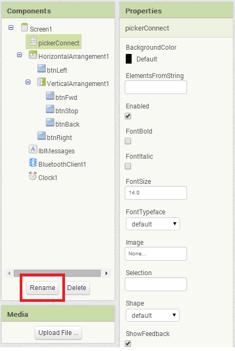
Task: Select the VerticalArrangement1 layout icon
Action: pos(42,82)
